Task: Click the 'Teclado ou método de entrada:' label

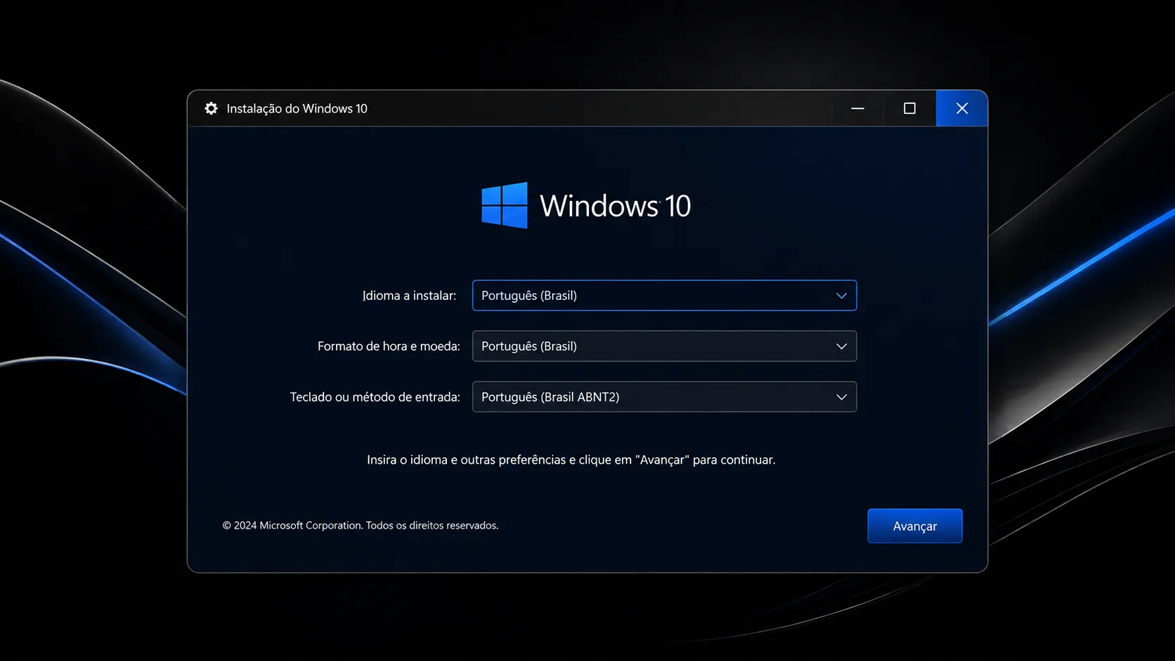Action: (375, 397)
